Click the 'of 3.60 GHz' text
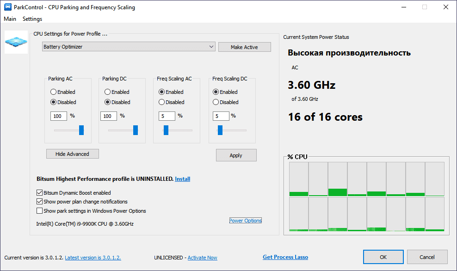Viewport: 457px width, 271px height. [304, 99]
